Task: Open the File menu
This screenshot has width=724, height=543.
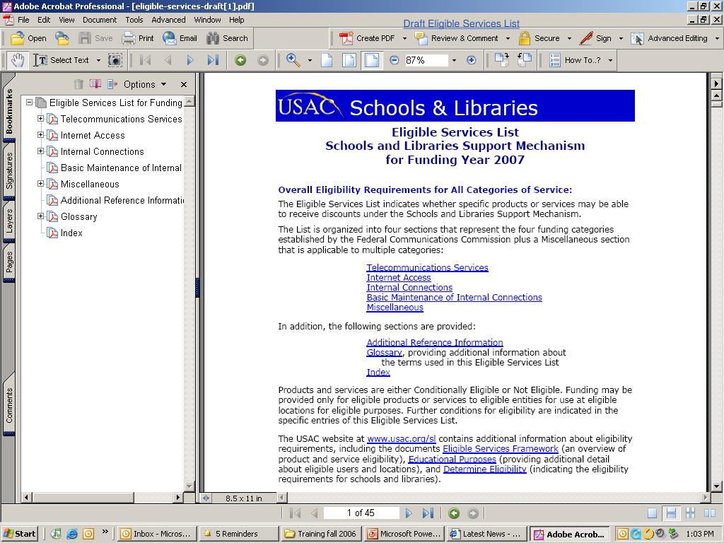Action: pos(23,20)
